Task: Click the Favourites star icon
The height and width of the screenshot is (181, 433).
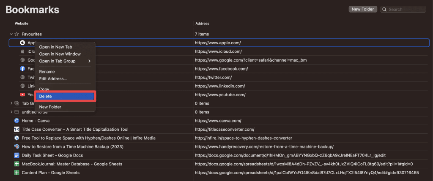Action: point(16,34)
